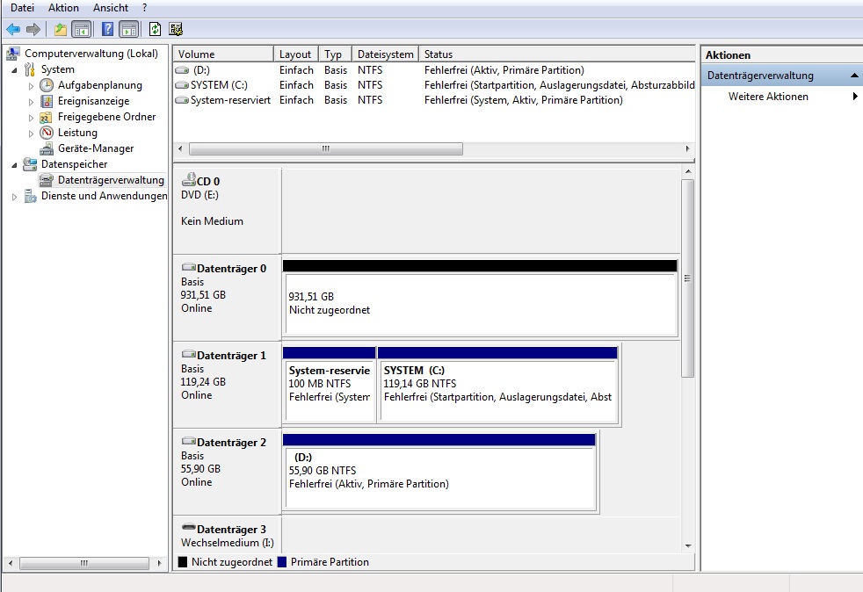Click the volume list horizontal scrollbar thumb
Screen dimensions: 863x592
(x=326, y=148)
